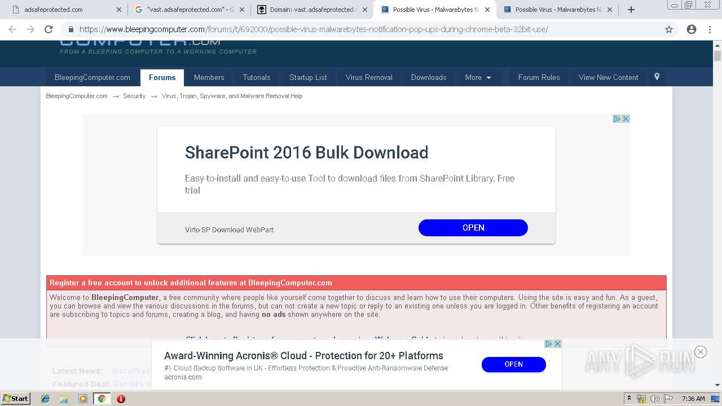Launch Internet Explorer from the taskbar
Screen dimensions: 722x406
45,399
